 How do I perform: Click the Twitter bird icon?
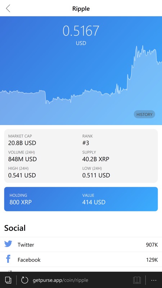pyautogui.click(x=8, y=244)
